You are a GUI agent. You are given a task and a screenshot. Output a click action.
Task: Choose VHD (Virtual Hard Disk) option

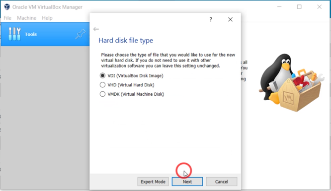pyautogui.click(x=127, y=85)
